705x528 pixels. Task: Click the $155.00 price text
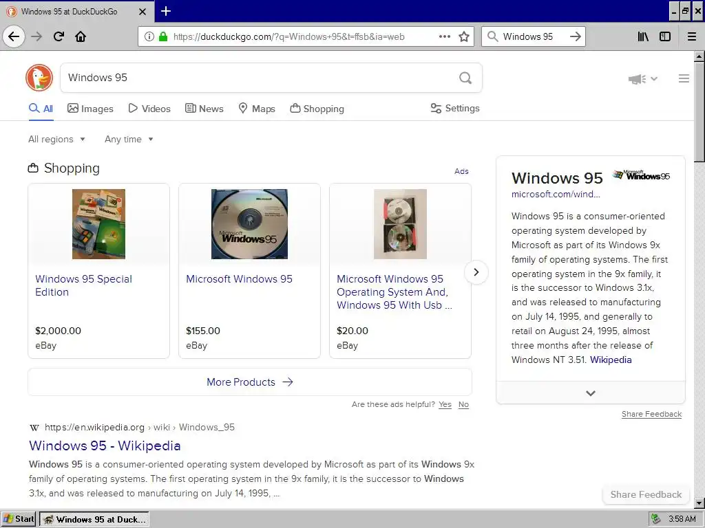[203, 331]
